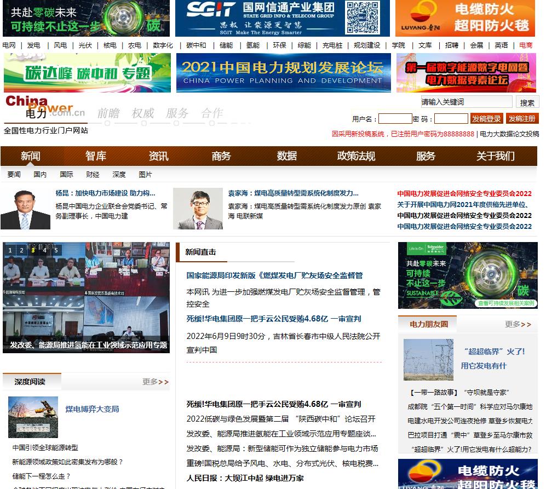This screenshot has height=489, width=546.
Task: Click the 发稿注册 button
Action: point(522,119)
